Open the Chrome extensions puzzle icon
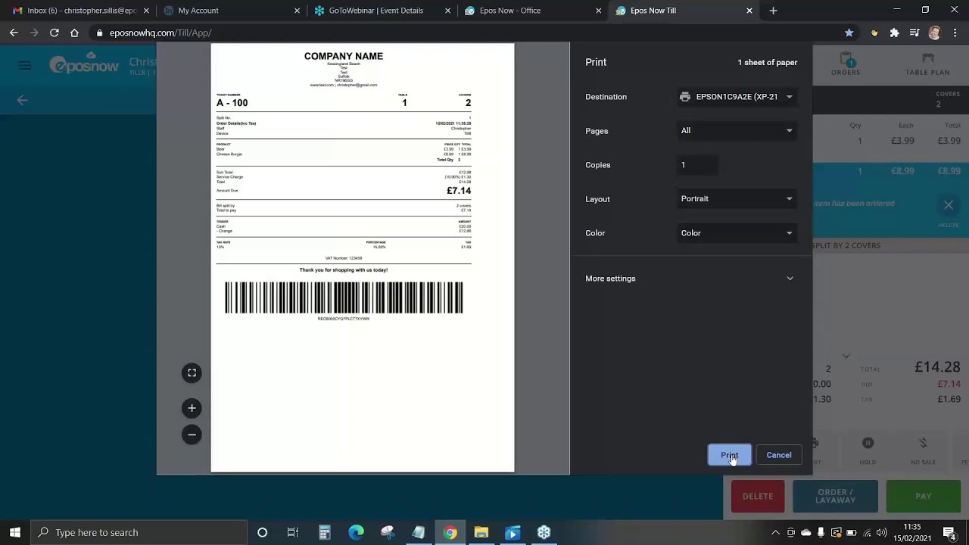 coord(894,33)
